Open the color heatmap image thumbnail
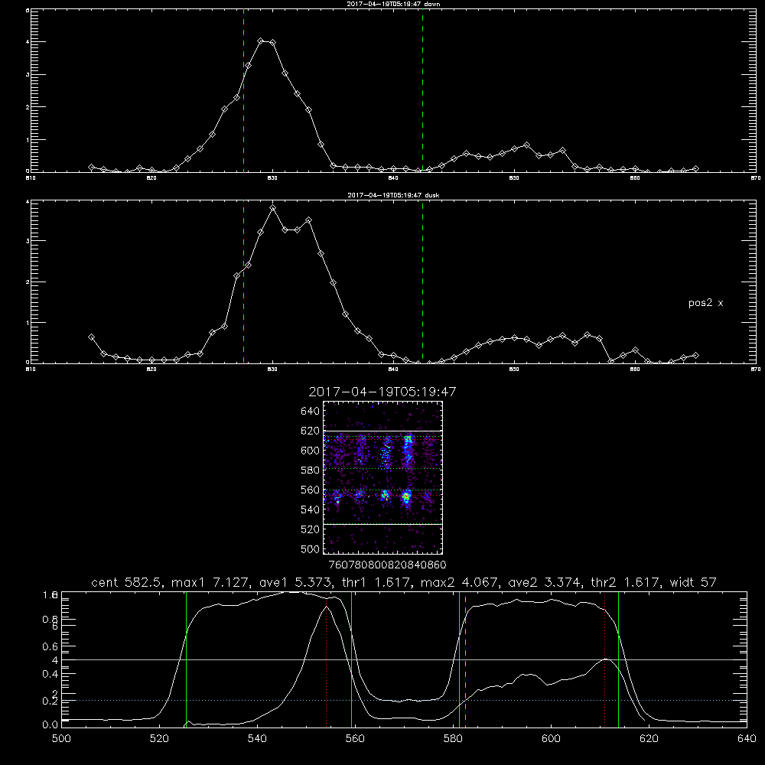Image resolution: width=765 pixels, height=765 pixels. (383, 477)
